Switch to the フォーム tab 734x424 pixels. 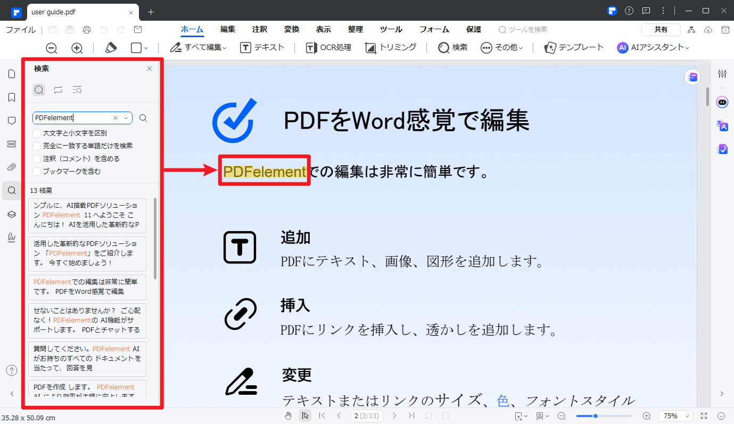434,30
